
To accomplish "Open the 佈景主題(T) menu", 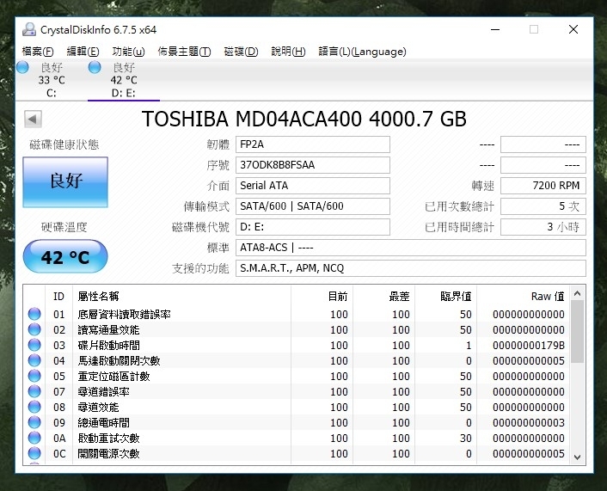I will [x=184, y=52].
